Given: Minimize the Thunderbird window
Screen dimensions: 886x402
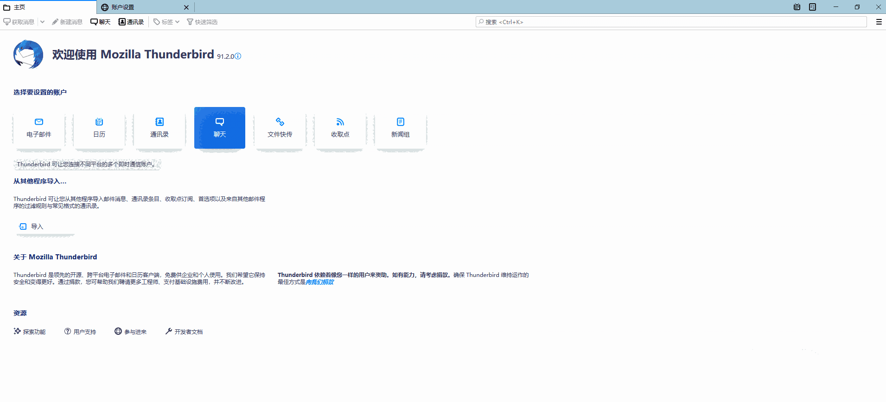Looking at the screenshot, I should [x=836, y=7].
